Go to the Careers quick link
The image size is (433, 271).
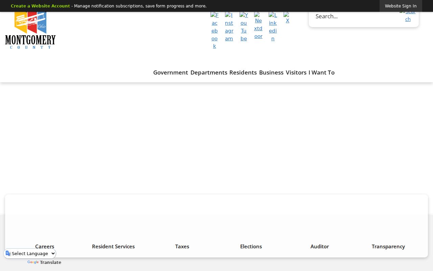tap(45, 246)
